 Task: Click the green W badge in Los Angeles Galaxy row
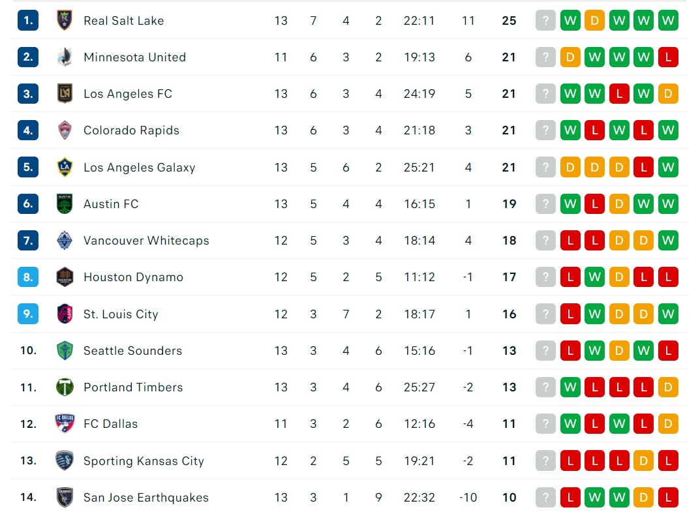[668, 168]
